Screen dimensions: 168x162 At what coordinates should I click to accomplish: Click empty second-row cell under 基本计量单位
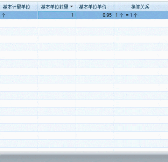(19, 23)
